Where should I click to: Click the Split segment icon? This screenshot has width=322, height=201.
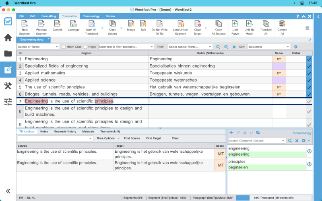(143, 24)
